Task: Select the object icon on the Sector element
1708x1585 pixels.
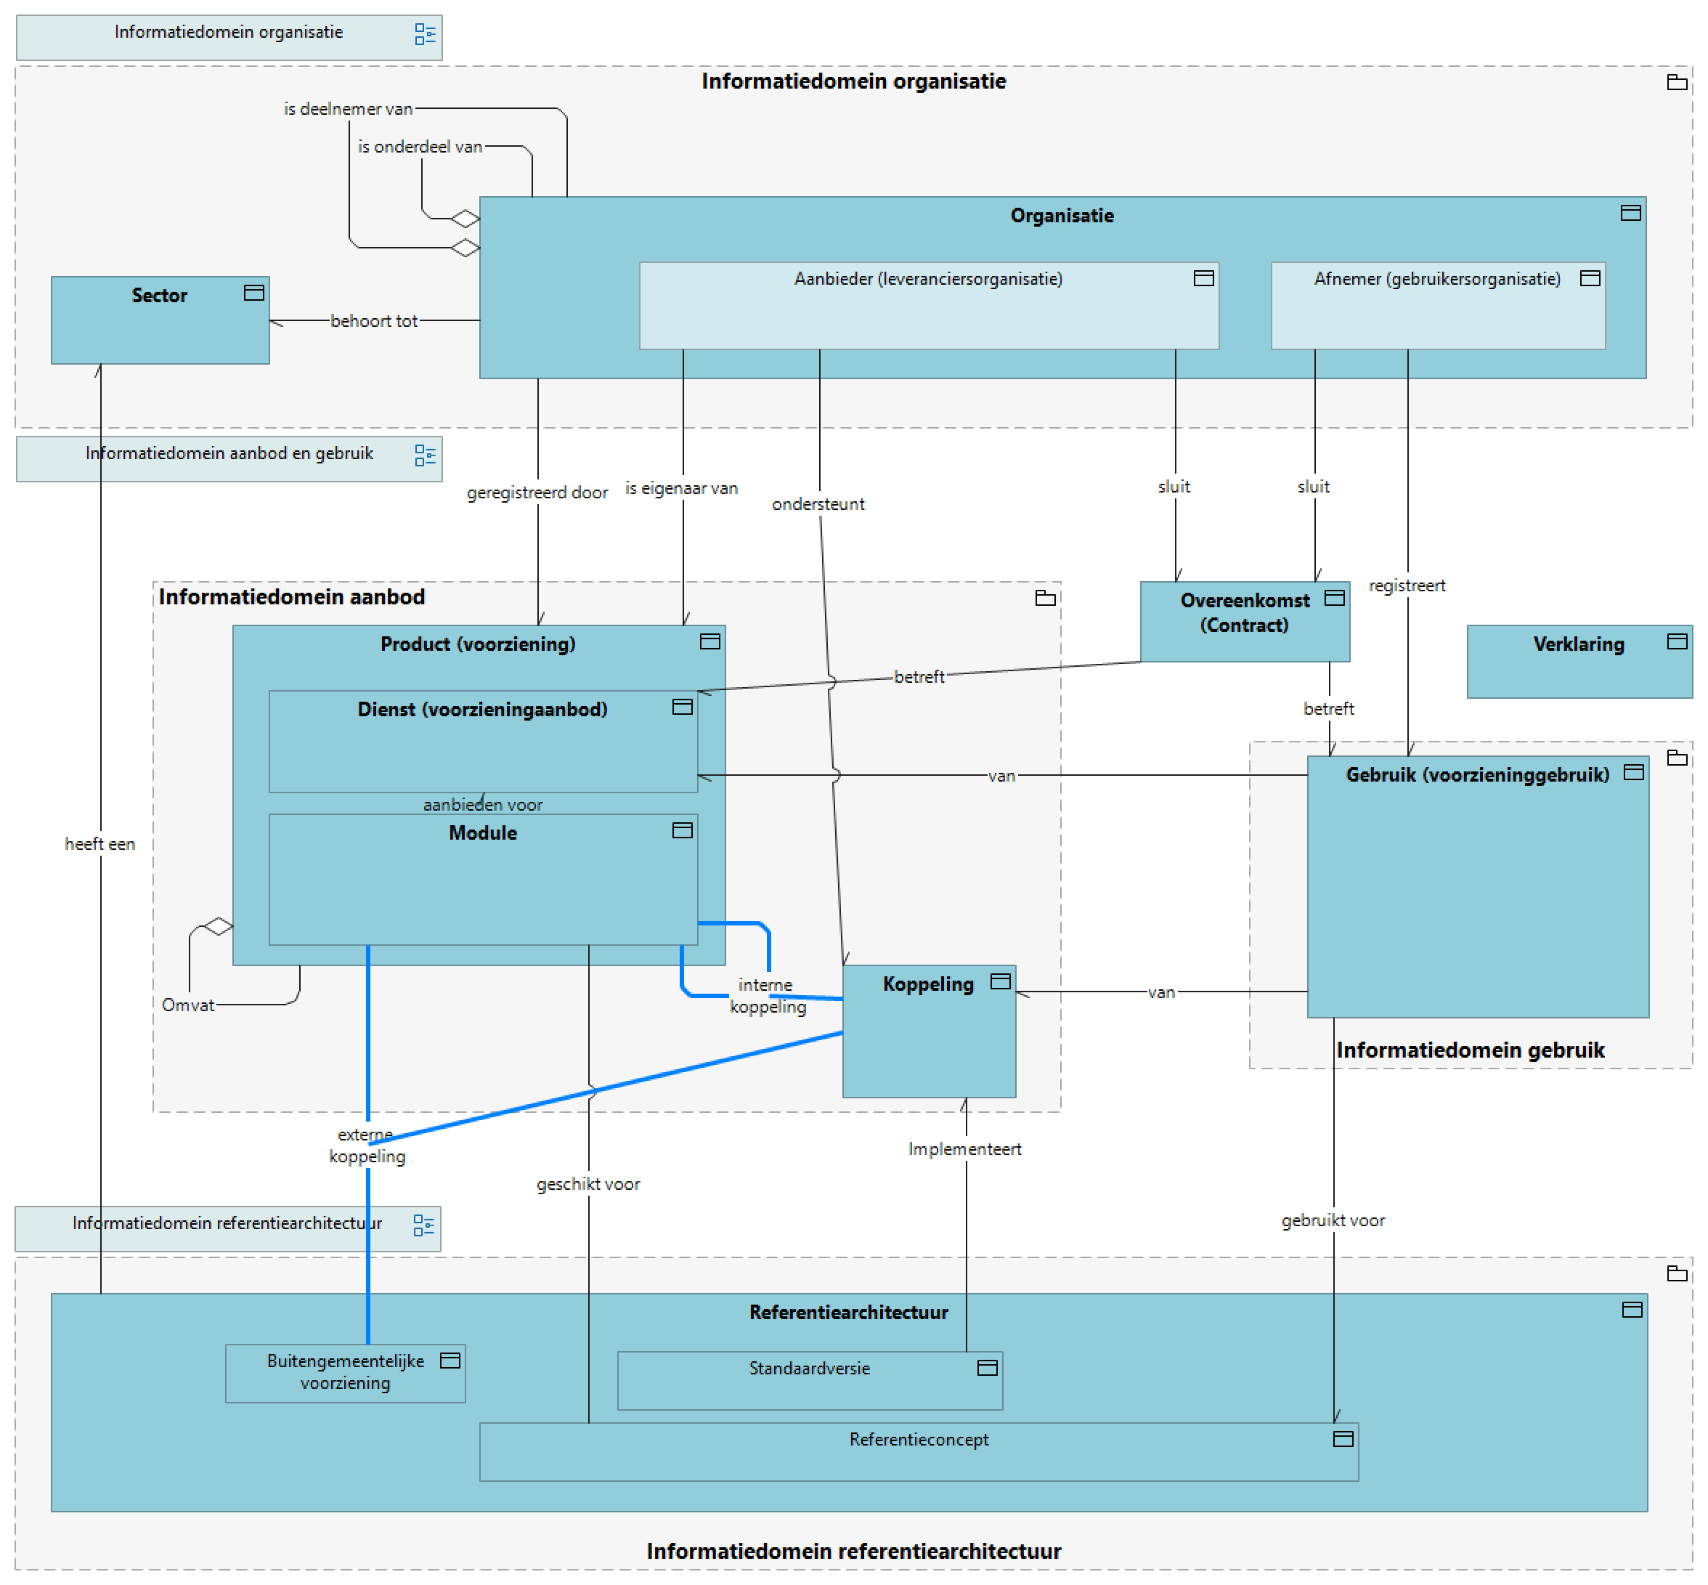Action: (x=253, y=293)
